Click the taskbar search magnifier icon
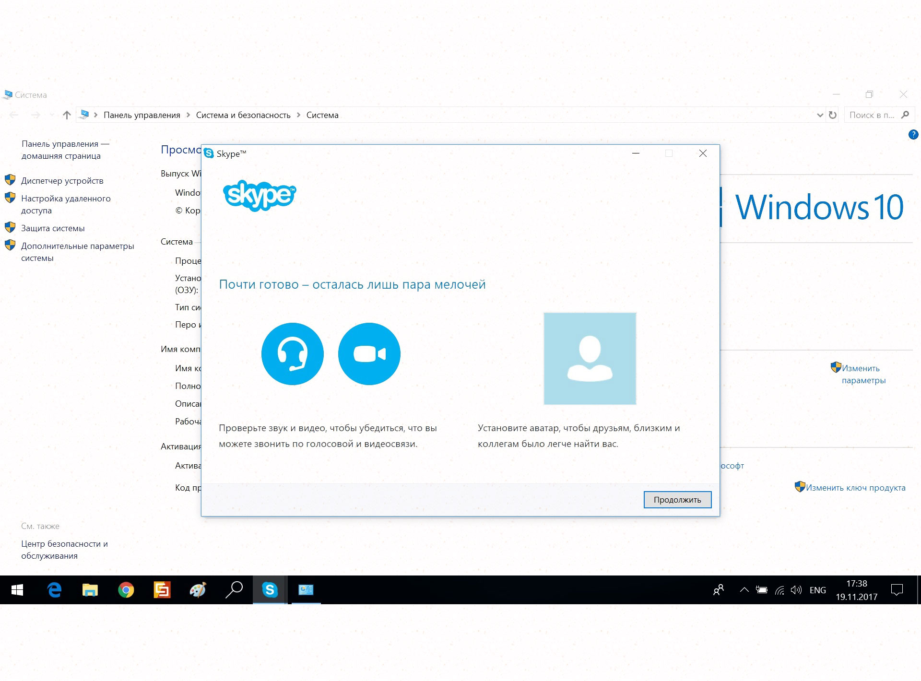This screenshot has height=681, width=921. coord(234,590)
